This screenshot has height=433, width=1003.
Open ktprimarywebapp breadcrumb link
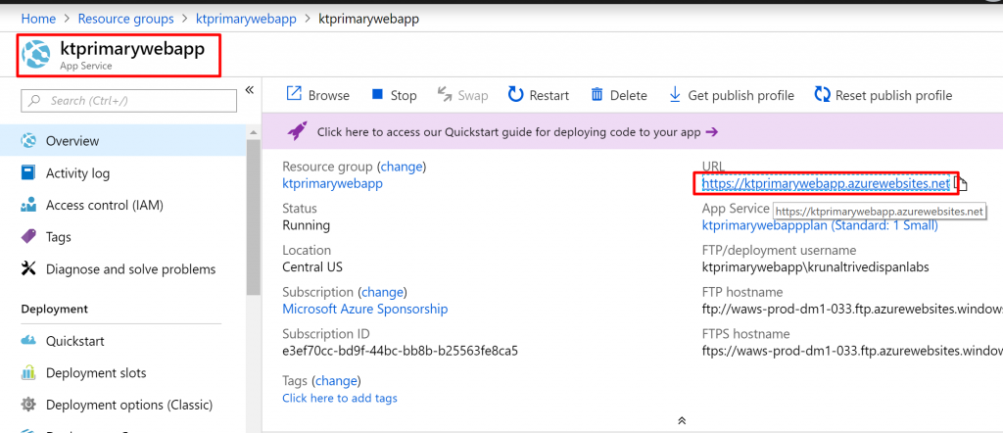coord(246,19)
